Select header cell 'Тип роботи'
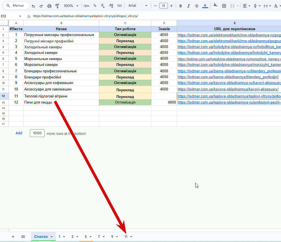The image size is (281, 242). pos(125,29)
